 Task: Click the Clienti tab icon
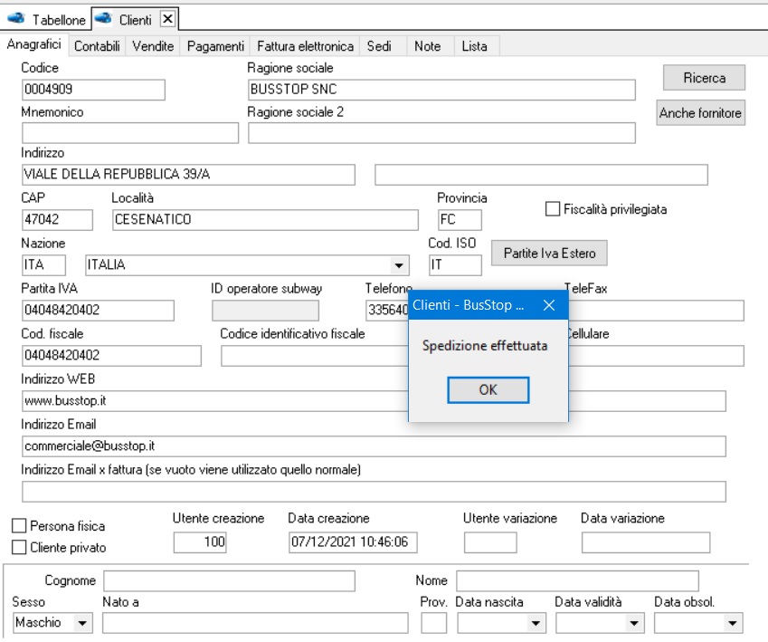(x=103, y=19)
